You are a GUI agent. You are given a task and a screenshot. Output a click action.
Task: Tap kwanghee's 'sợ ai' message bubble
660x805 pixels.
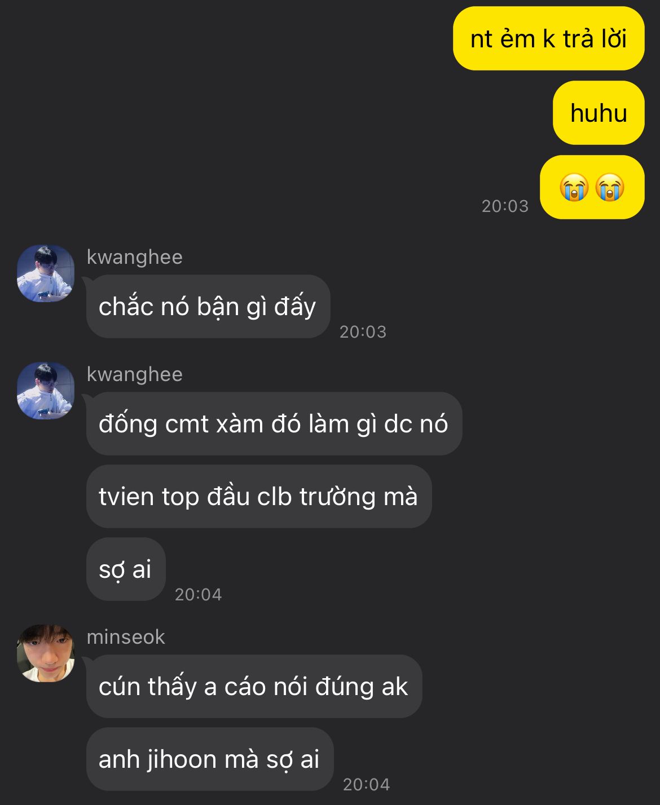click(x=126, y=569)
